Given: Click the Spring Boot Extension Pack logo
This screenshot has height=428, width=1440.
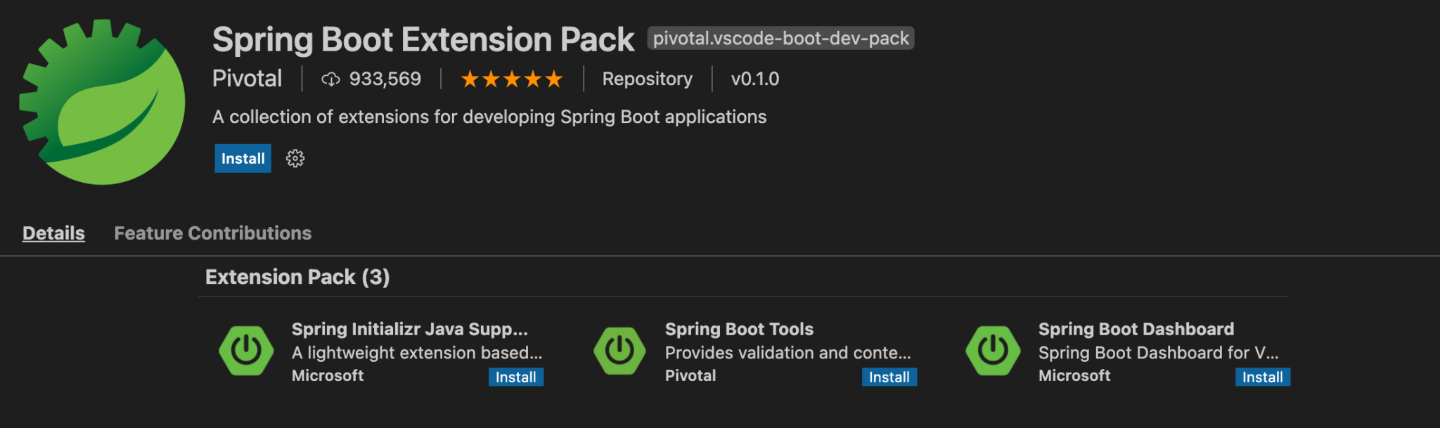Looking at the screenshot, I should tap(103, 102).
